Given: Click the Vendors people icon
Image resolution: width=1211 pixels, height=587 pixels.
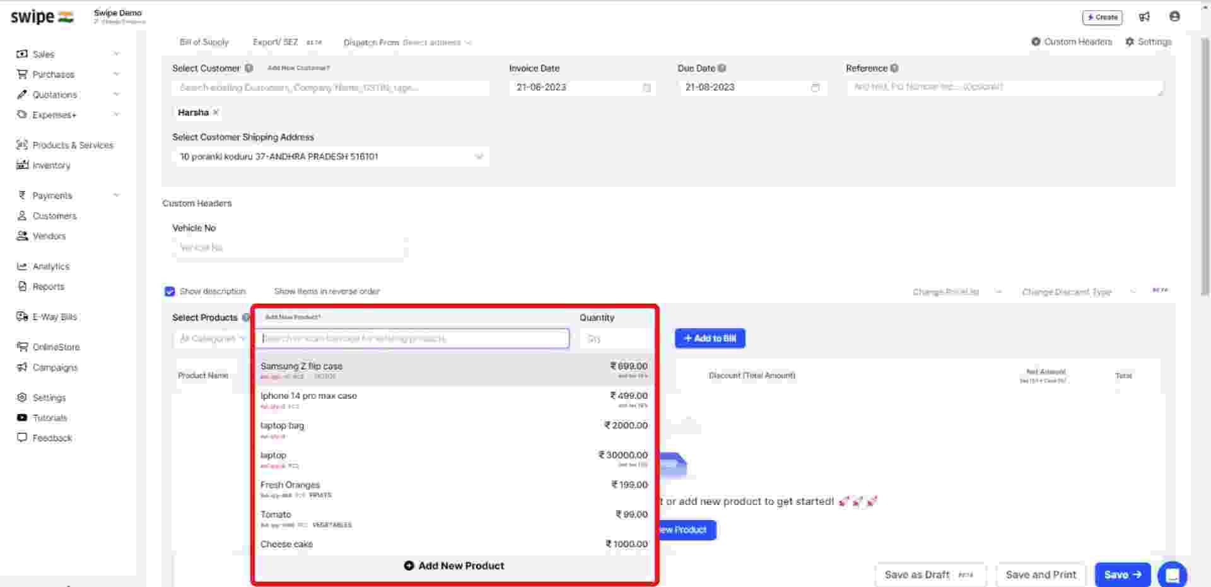Looking at the screenshot, I should click(x=22, y=236).
